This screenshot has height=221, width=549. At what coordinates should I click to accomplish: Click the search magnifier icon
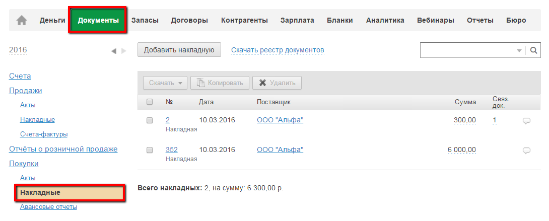(533, 50)
